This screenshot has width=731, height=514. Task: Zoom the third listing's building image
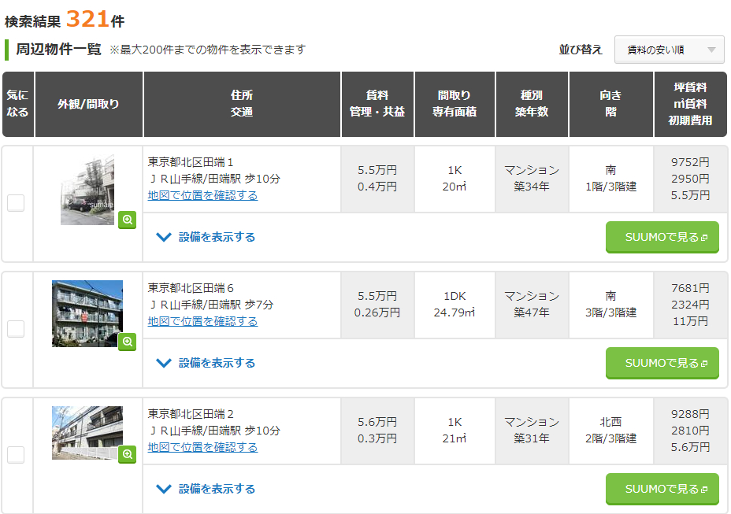(128, 454)
